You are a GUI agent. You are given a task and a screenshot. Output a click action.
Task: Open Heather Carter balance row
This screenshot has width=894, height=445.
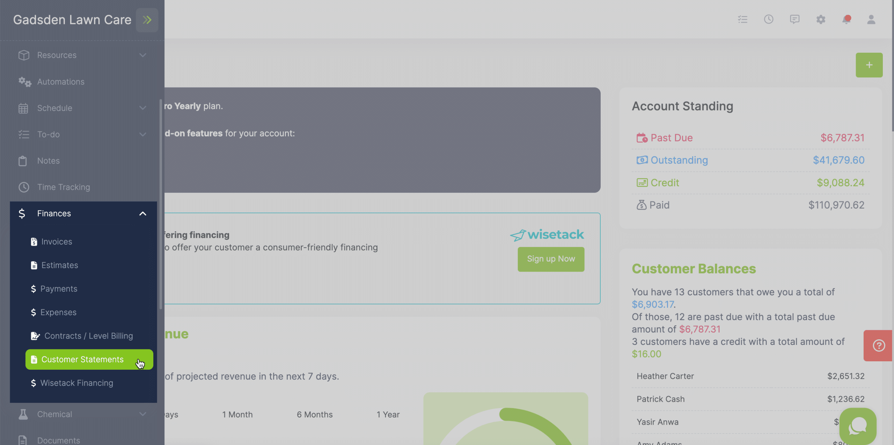[x=750, y=376]
